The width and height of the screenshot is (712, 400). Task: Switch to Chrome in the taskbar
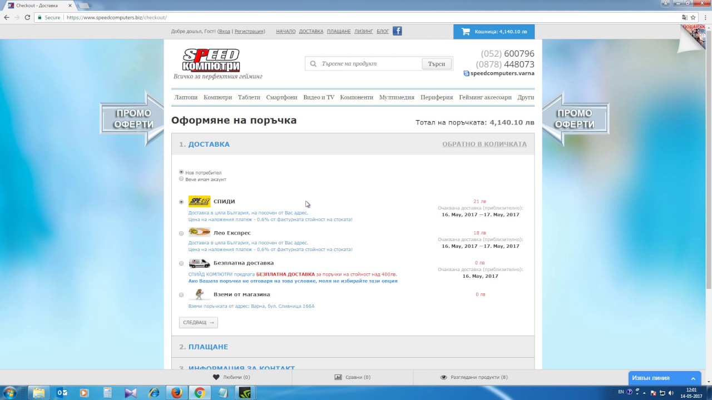199,393
